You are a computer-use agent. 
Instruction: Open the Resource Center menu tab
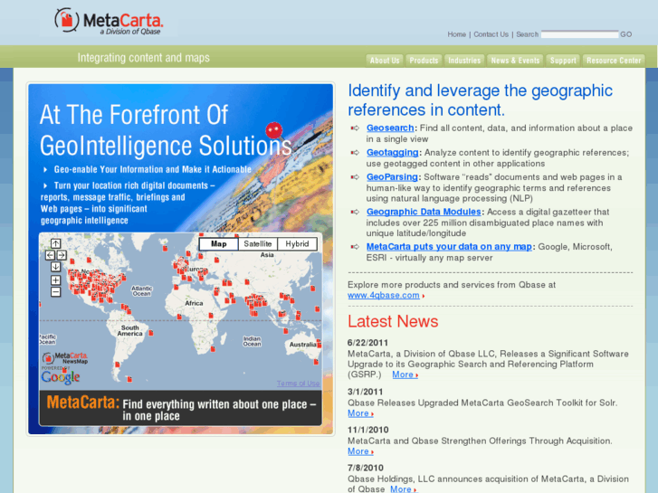614,61
